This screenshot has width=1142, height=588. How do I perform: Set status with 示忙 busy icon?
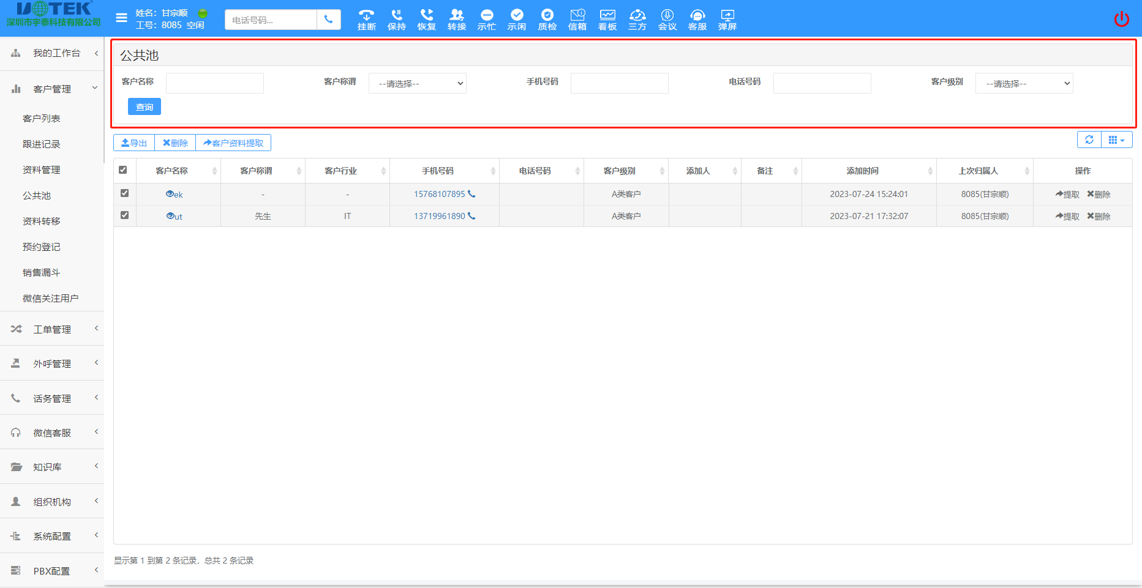click(x=487, y=20)
